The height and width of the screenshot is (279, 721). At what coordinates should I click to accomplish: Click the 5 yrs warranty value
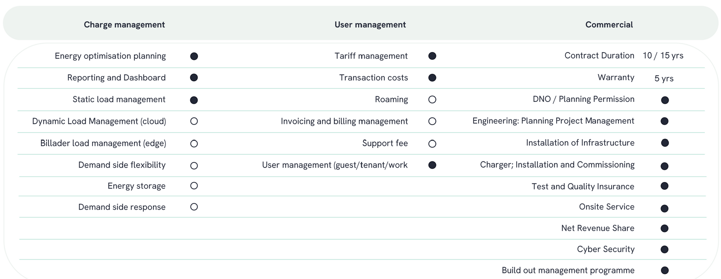click(664, 78)
